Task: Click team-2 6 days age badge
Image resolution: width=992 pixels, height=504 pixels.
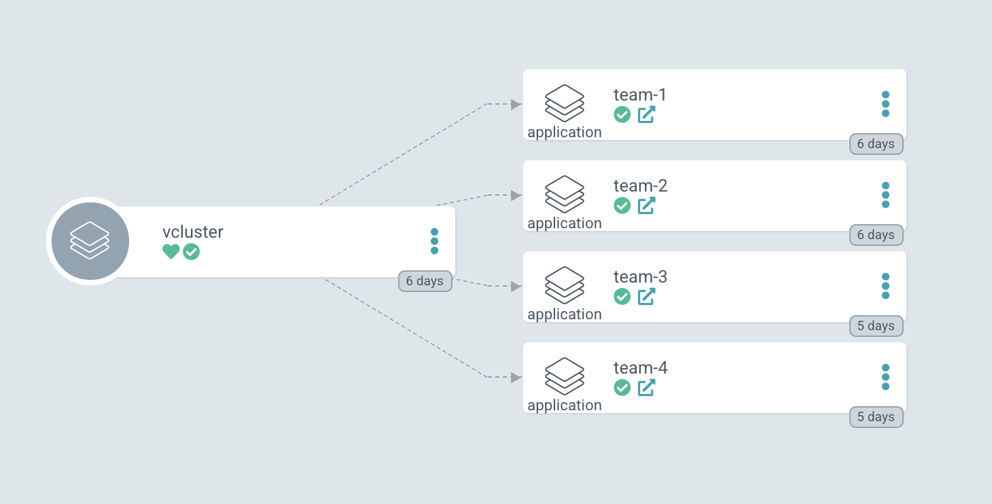Action: coord(876,235)
